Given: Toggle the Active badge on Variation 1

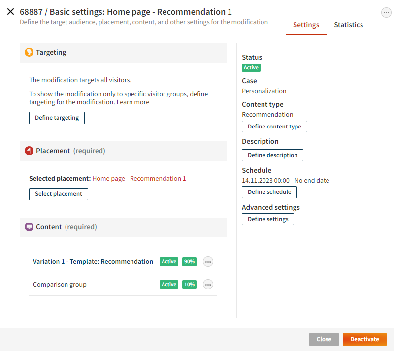Looking at the screenshot, I should [169, 262].
